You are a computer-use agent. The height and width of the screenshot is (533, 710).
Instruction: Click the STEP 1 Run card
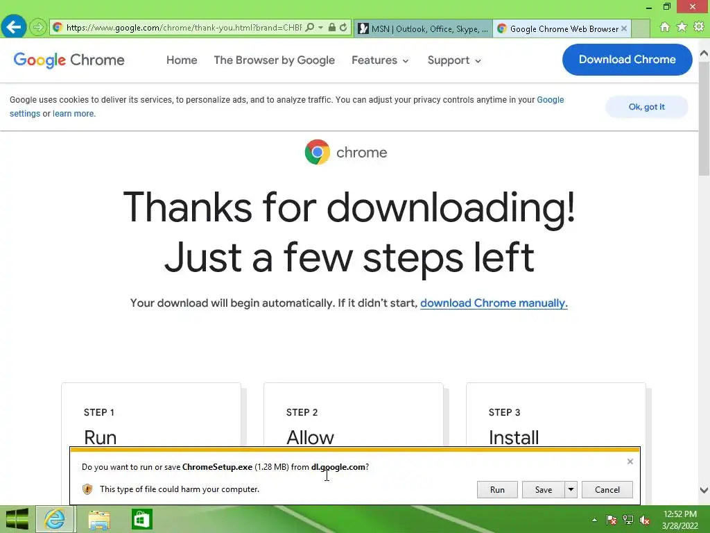(151, 415)
